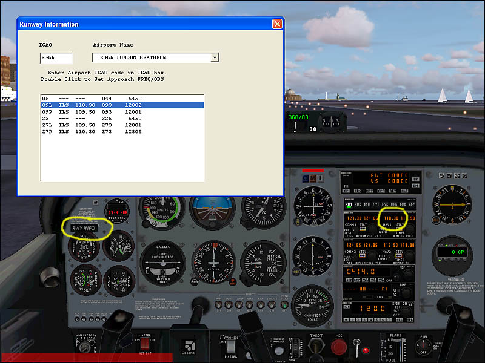Toggle DME audio panel selector
The image size is (485, 363).
(403, 204)
